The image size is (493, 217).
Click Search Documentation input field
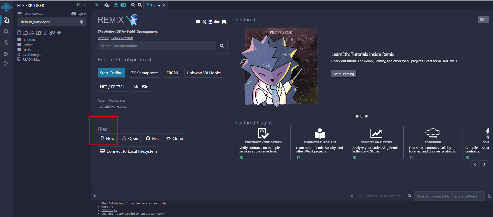pyautogui.click(x=157, y=46)
